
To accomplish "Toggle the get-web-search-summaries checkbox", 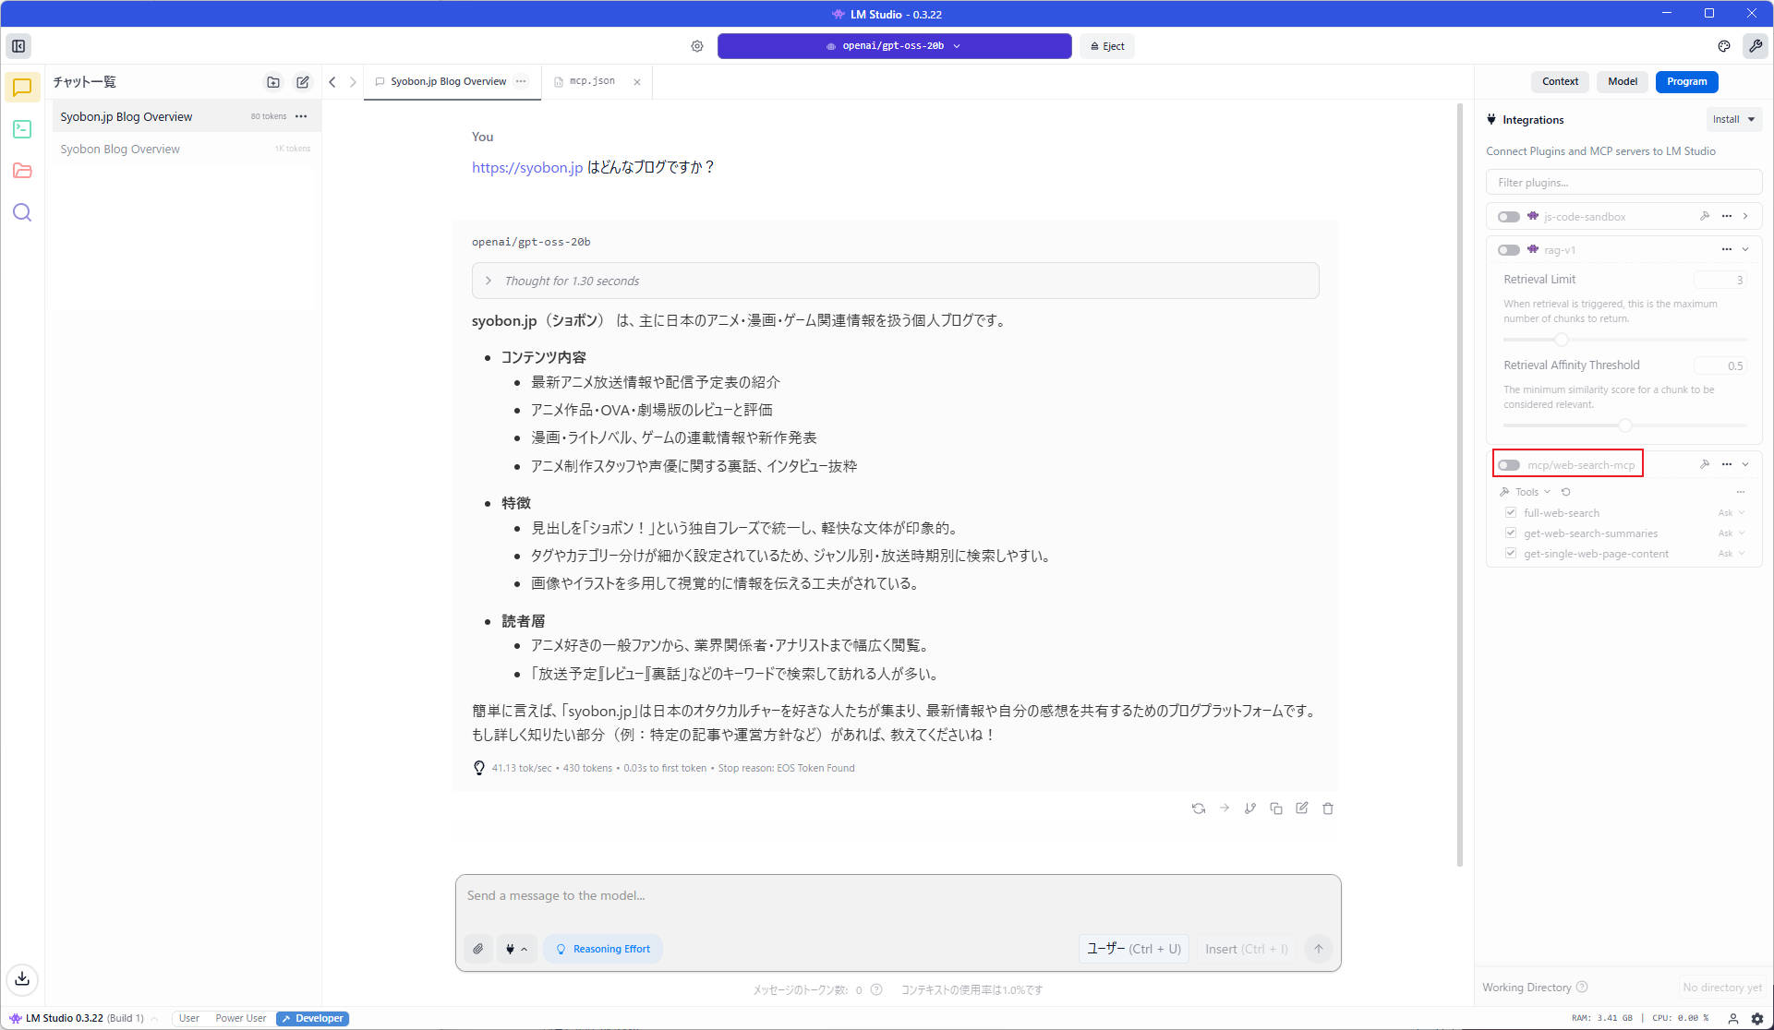I will click(x=1511, y=533).
